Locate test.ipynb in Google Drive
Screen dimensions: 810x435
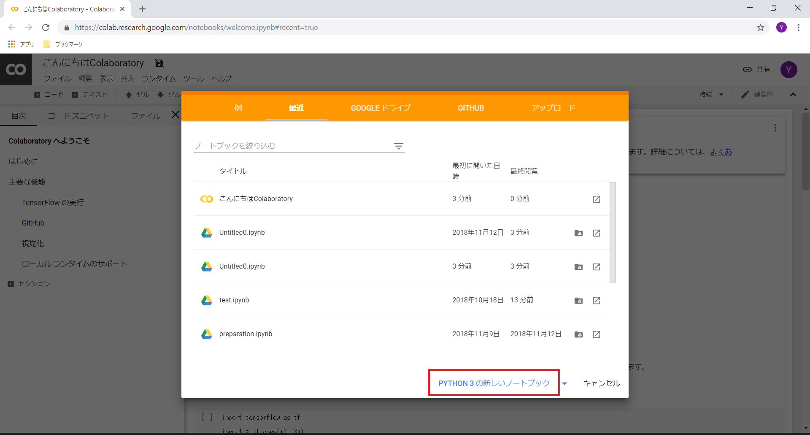pyautogui.click(x=579, y=300)
